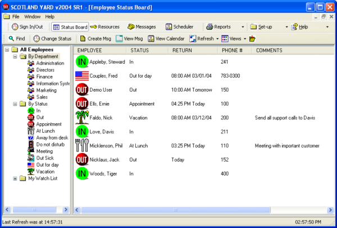The width and height of the screenshot is (337, 228).
Task: Click left arrow of employee list scrollbar
Action: (x=77, y=210)
